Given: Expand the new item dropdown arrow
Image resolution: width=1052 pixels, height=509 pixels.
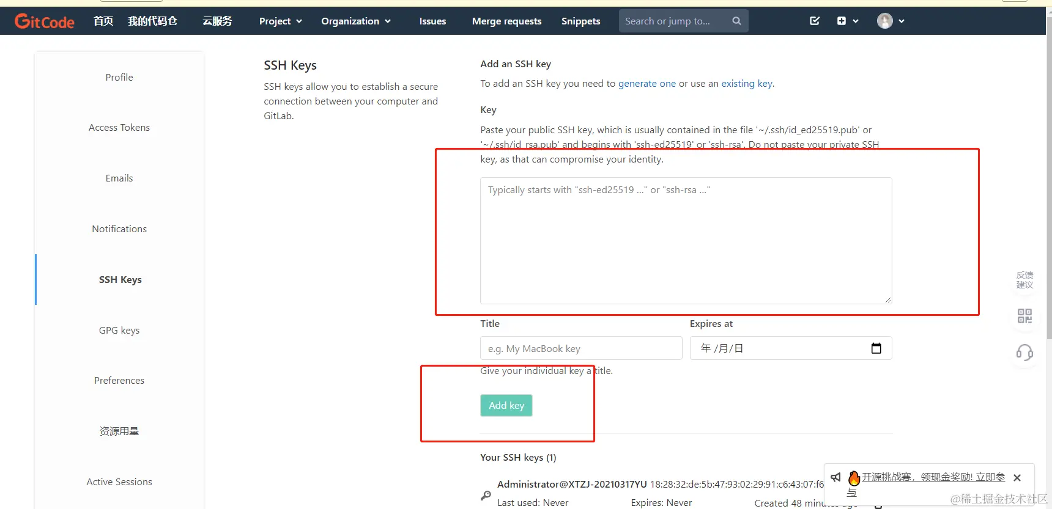Looking at the screenshot, I should [856, 21].
